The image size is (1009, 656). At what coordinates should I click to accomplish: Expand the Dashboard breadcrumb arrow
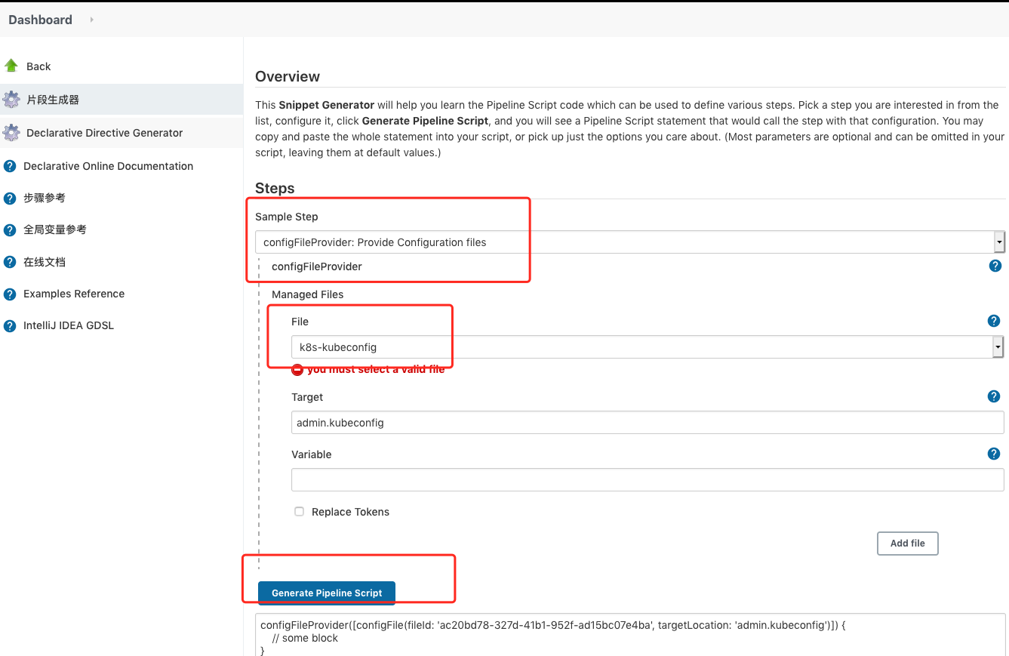tap(91, 20)
